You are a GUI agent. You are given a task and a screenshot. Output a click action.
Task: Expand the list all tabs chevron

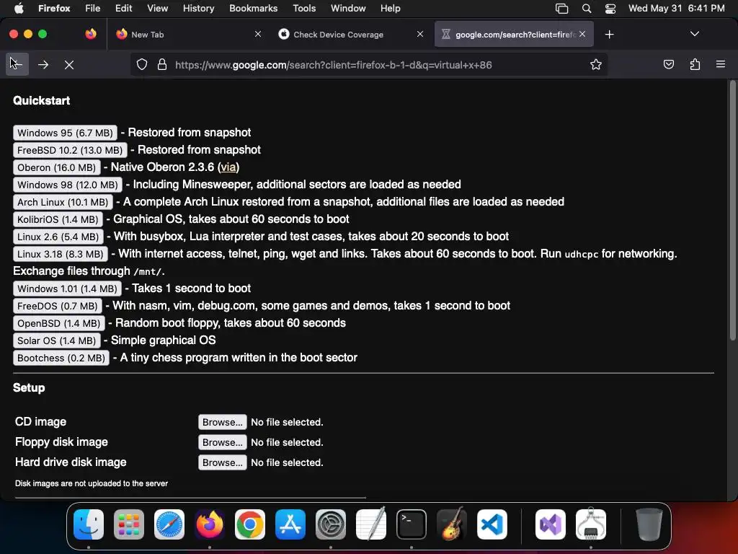pos(695,34)
